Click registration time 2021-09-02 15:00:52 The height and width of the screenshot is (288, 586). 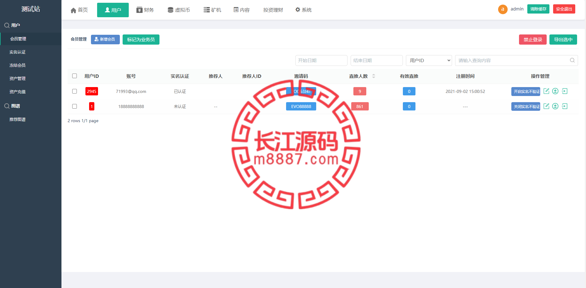point(465,91)
